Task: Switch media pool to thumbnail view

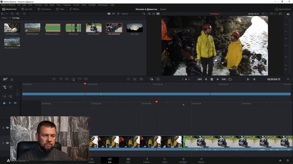Action: pos(109,14)
